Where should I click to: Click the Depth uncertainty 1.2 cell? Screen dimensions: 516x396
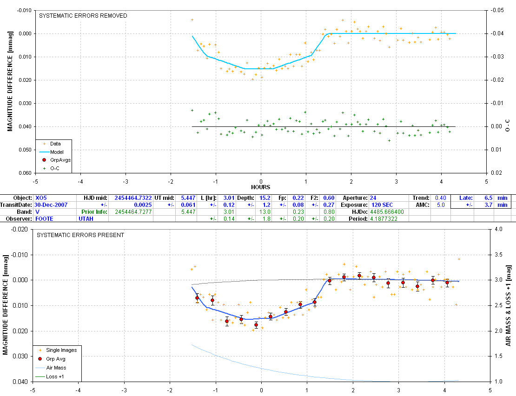(x=266, y=205)
